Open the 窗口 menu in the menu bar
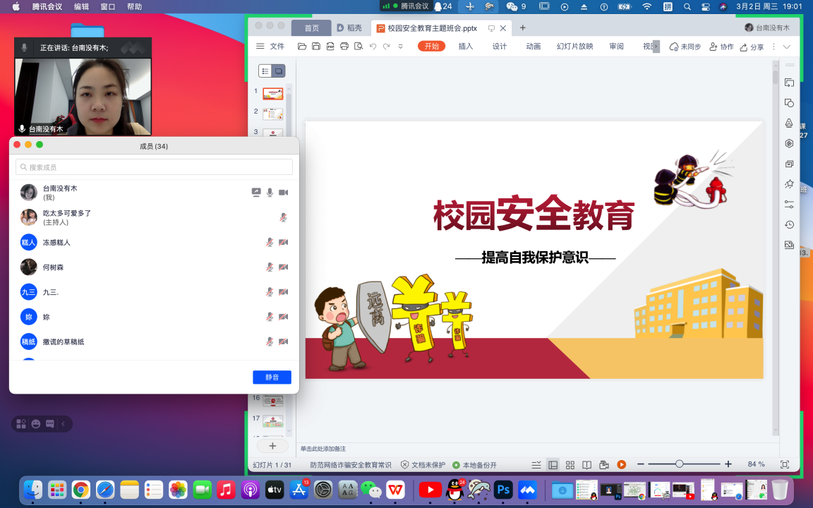The width and height of the screenshot is (813, 508). pos(108,6)
